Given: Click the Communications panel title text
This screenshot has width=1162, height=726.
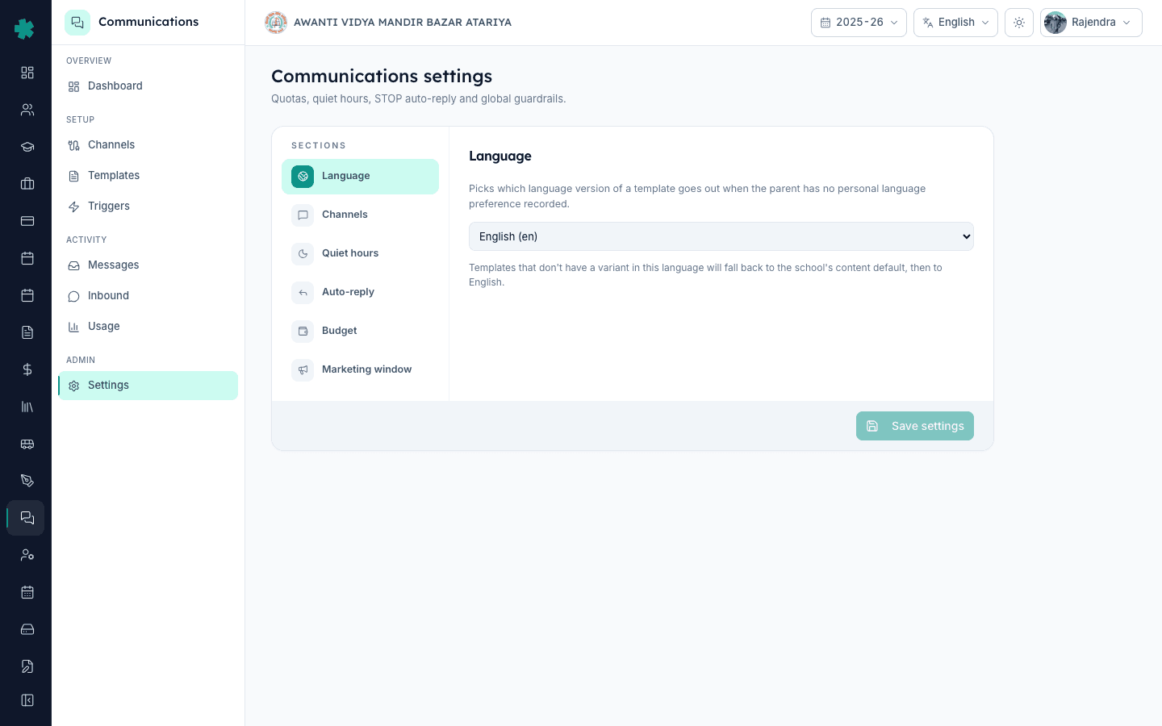Looking at the screenshot, I should tap(148, 22).
